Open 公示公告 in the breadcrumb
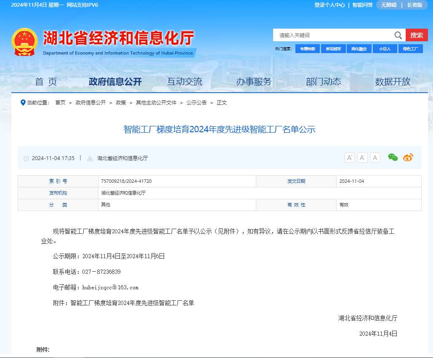The width and height of the screenshot is (433, 358). (x=197, y=103)
